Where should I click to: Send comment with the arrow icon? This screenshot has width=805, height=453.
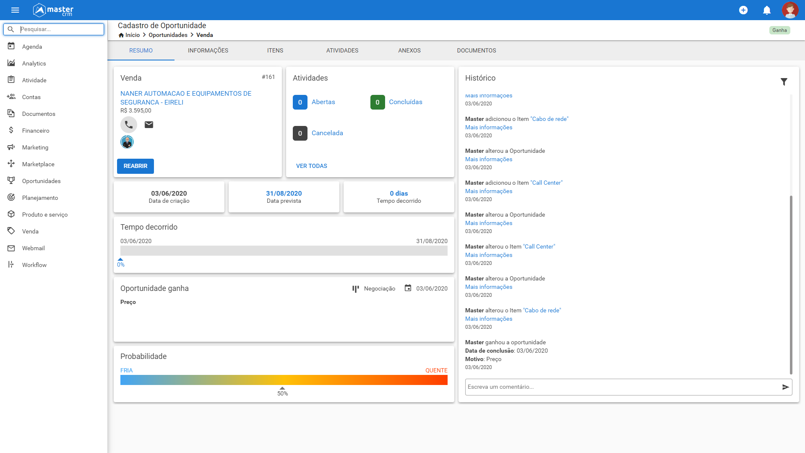click(785, 387)
